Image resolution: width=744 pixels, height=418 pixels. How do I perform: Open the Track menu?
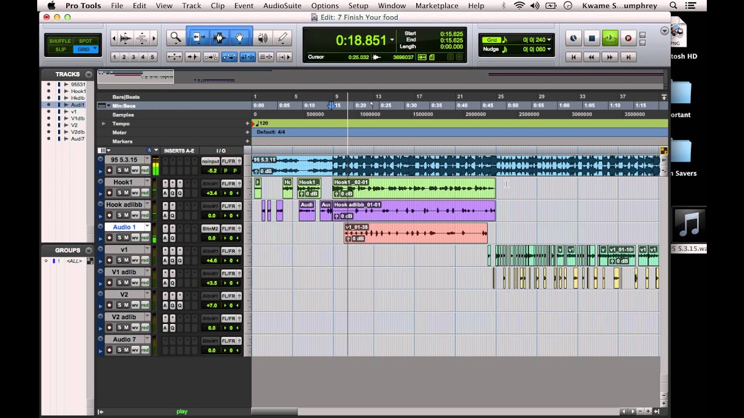tap(191, 6)
